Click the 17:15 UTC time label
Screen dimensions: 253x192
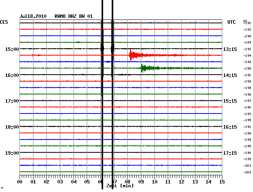click(x=230, y=153)
